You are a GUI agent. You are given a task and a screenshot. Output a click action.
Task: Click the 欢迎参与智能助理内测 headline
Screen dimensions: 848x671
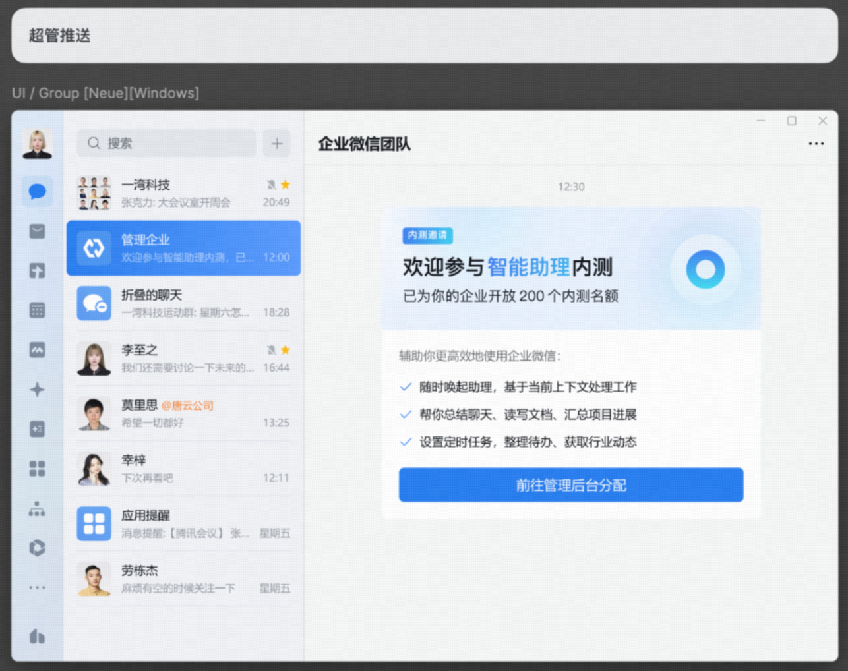(508, 267)
